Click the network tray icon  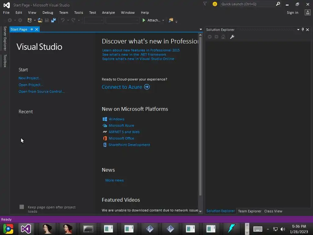point(275,229)
